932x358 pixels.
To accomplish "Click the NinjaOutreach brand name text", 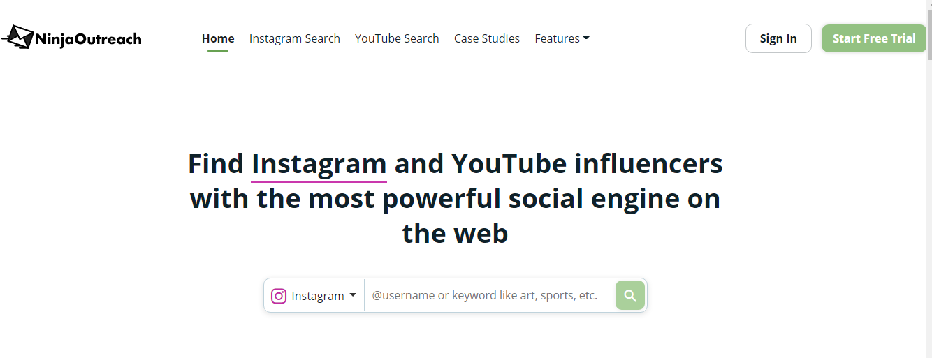I will click(x=89, y=39).
